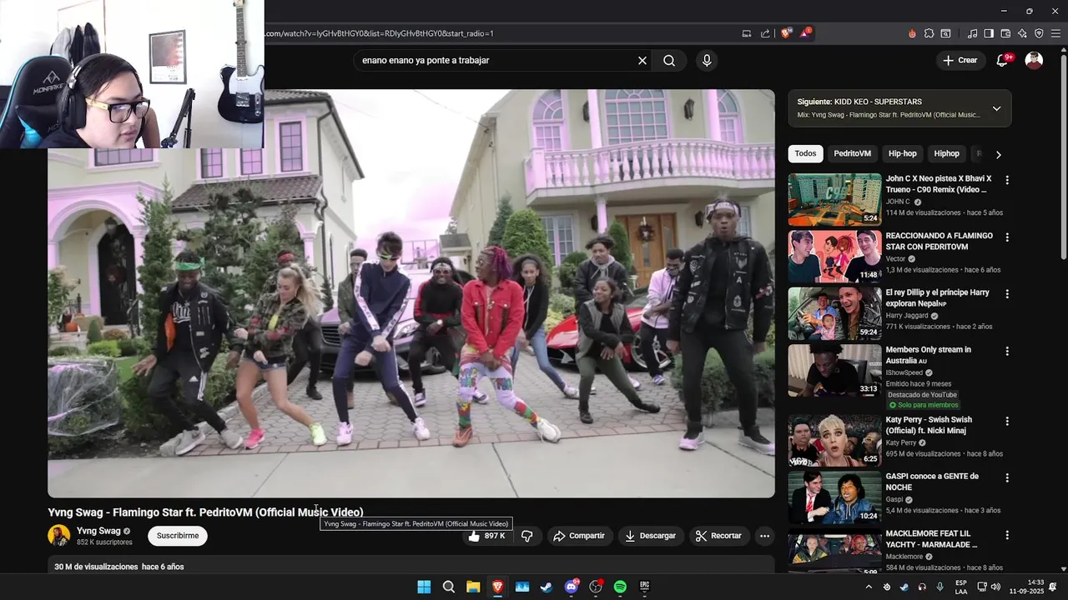This screenshot has height=600, width=1068.
Task: Open Reaccionando a Flamingo Star thumbnail
Action: (834, 257)
